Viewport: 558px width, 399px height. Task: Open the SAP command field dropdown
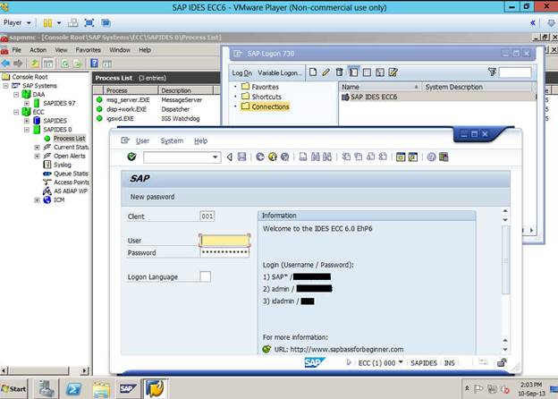215,157
